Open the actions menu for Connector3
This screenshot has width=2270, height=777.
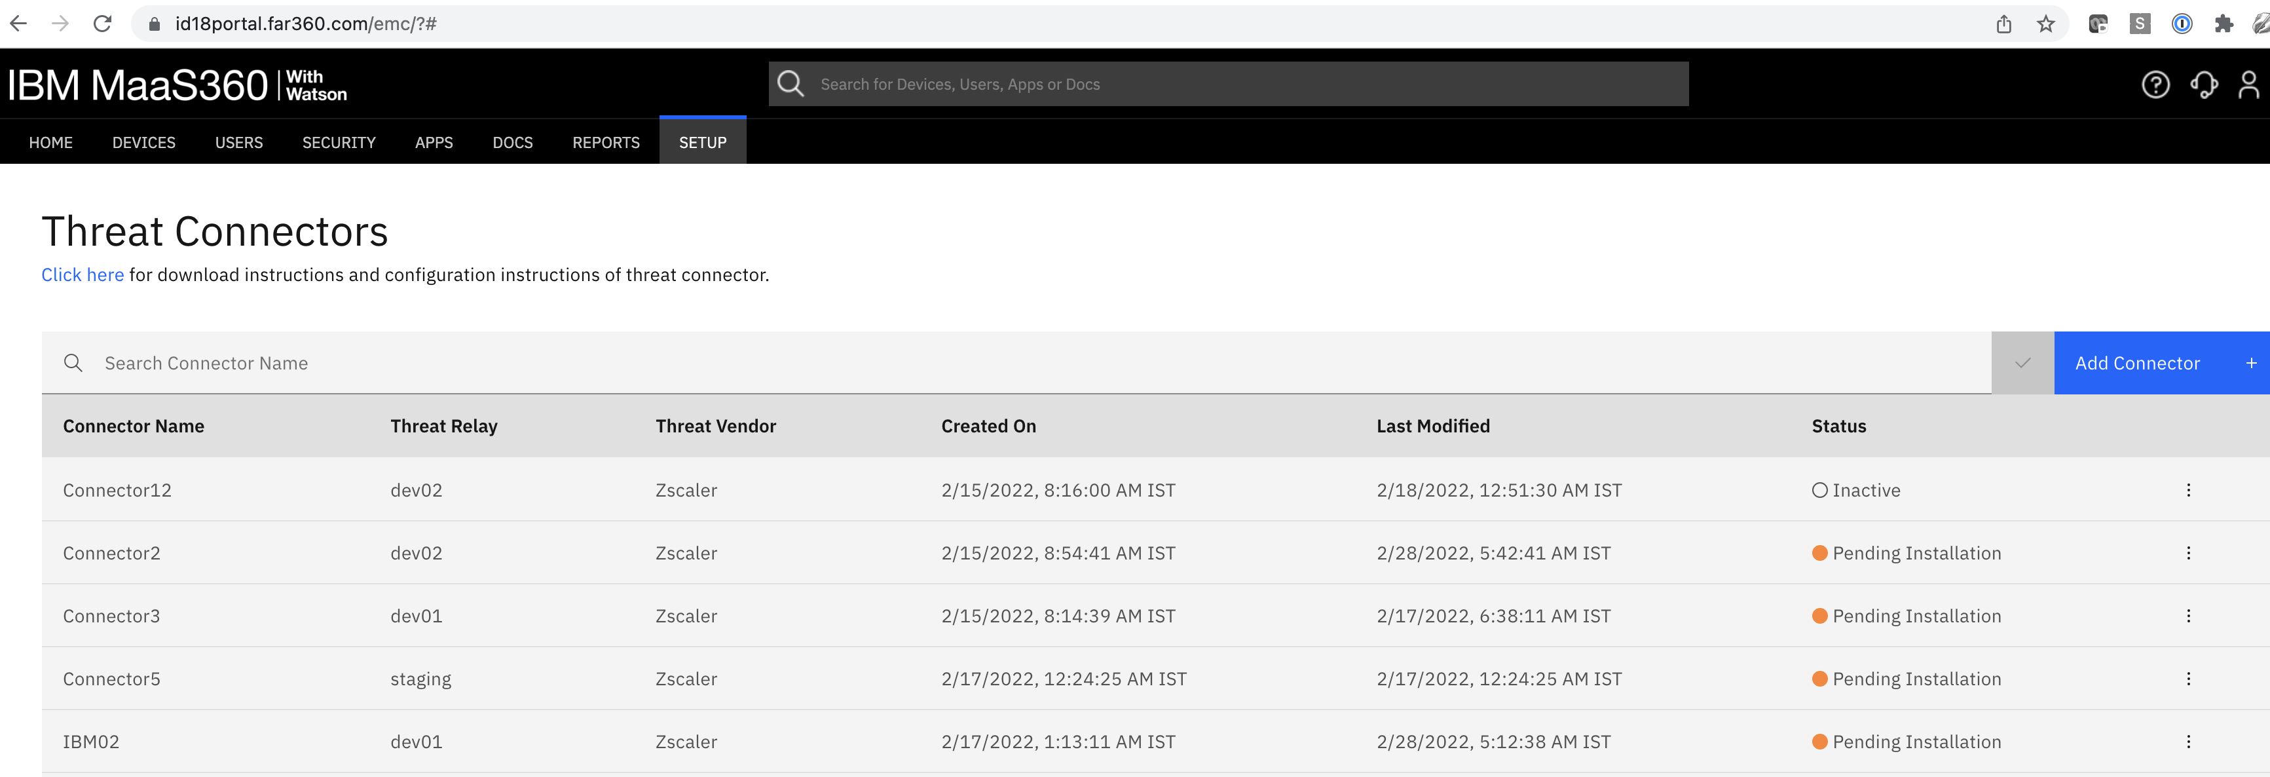2188,616
